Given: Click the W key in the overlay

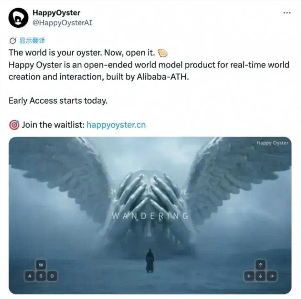Looking at the screenshot, I should [x=41, y=265].
